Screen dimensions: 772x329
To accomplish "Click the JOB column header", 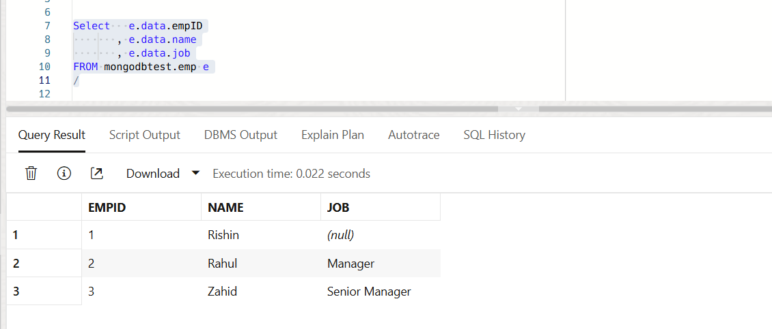I will click(338, 208).
